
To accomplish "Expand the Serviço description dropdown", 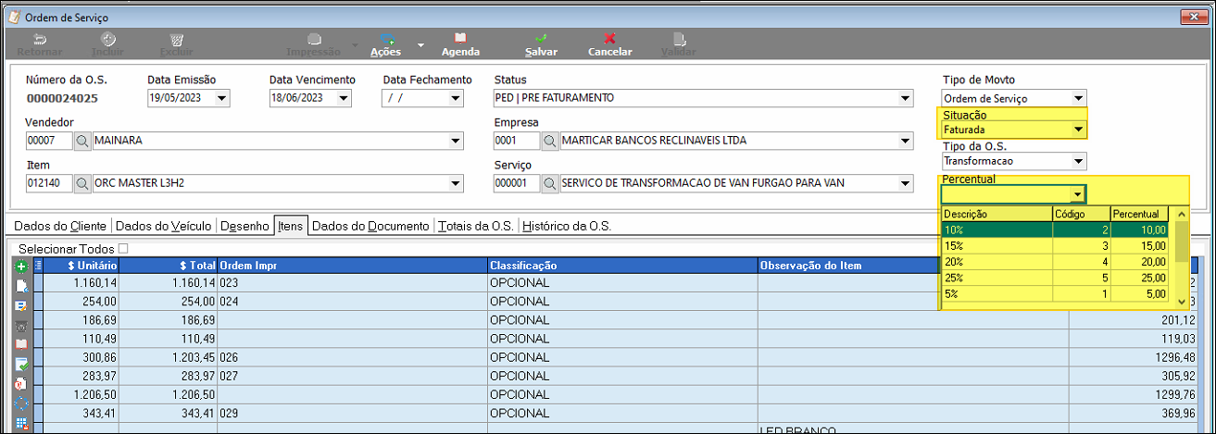I will click(x=905, y=183).
